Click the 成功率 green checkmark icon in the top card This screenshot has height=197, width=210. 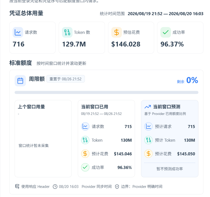pyautogui.click(x=166, y=32)
